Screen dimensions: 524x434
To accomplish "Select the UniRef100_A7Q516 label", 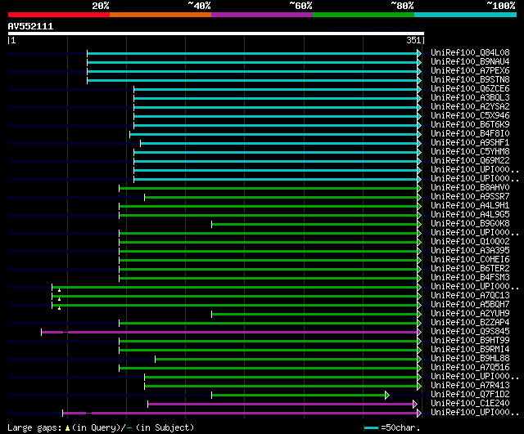I will 470,368.
